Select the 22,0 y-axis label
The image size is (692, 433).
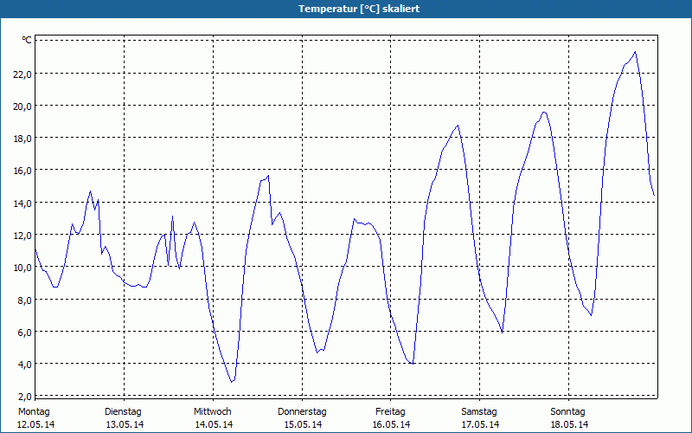tap(22, 74)
